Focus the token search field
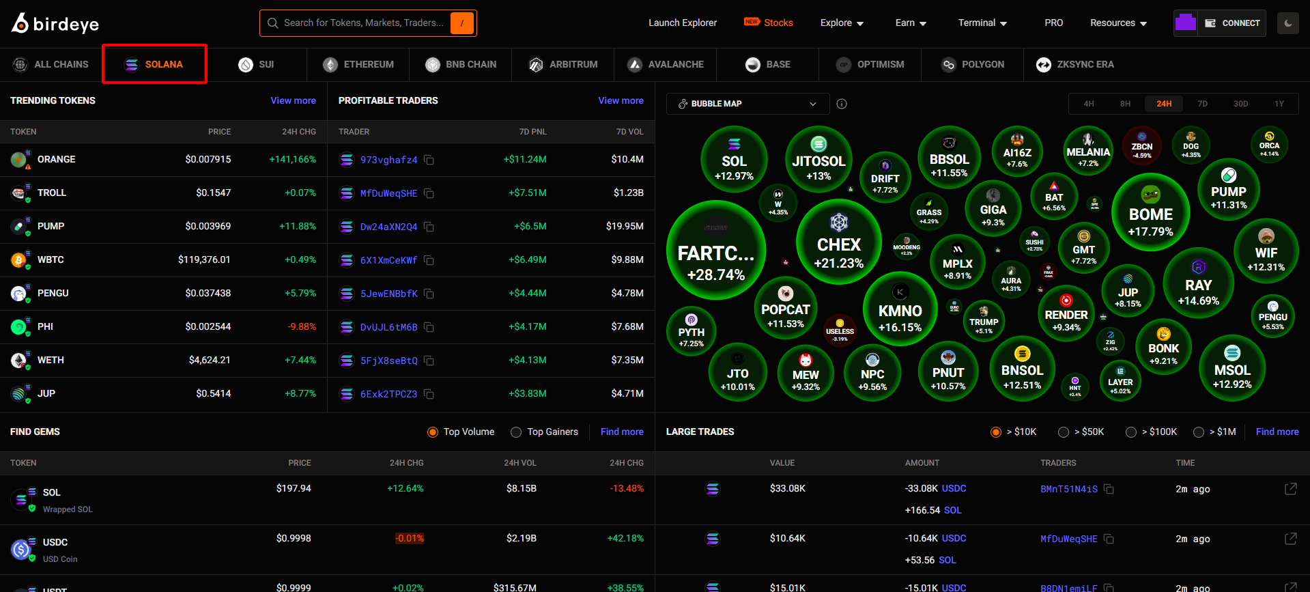This screenshot has height=592, width=1310. coord(368,23)
